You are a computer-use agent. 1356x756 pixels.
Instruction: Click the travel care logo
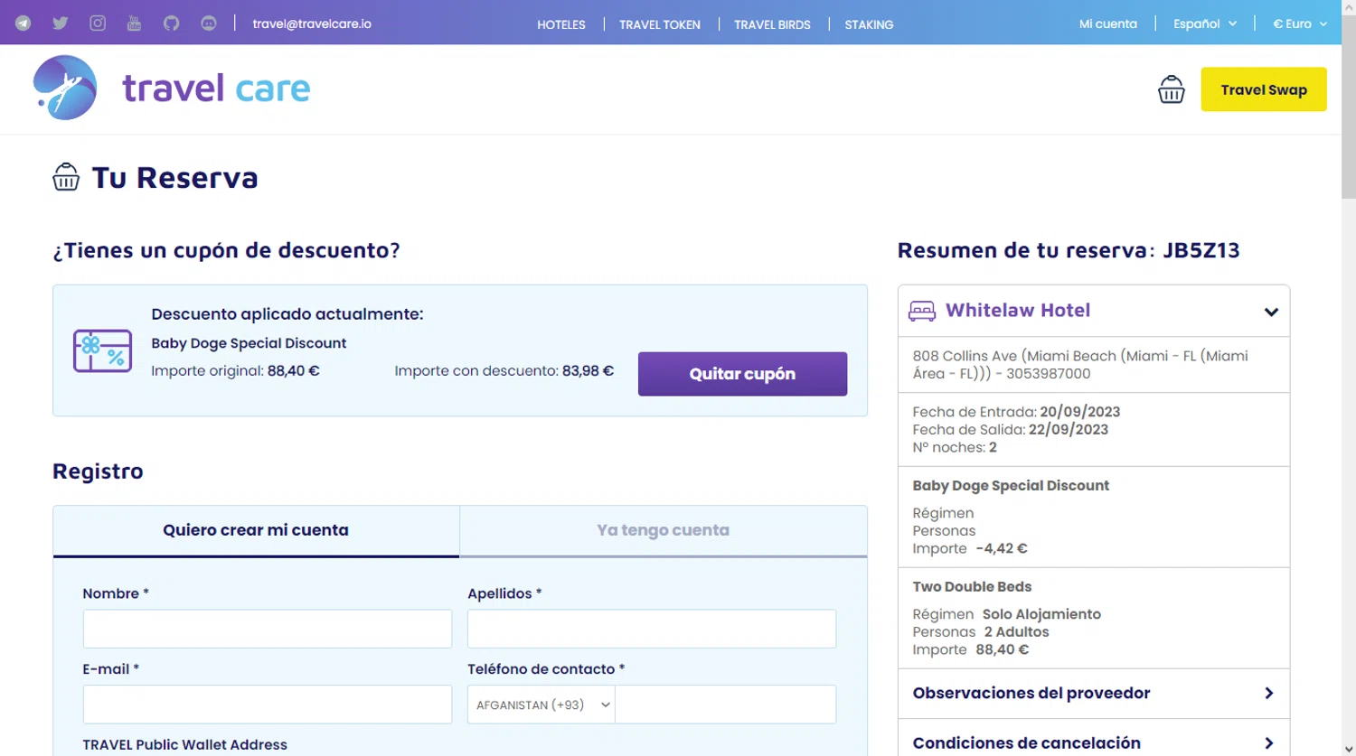click(x=172, y=88)
